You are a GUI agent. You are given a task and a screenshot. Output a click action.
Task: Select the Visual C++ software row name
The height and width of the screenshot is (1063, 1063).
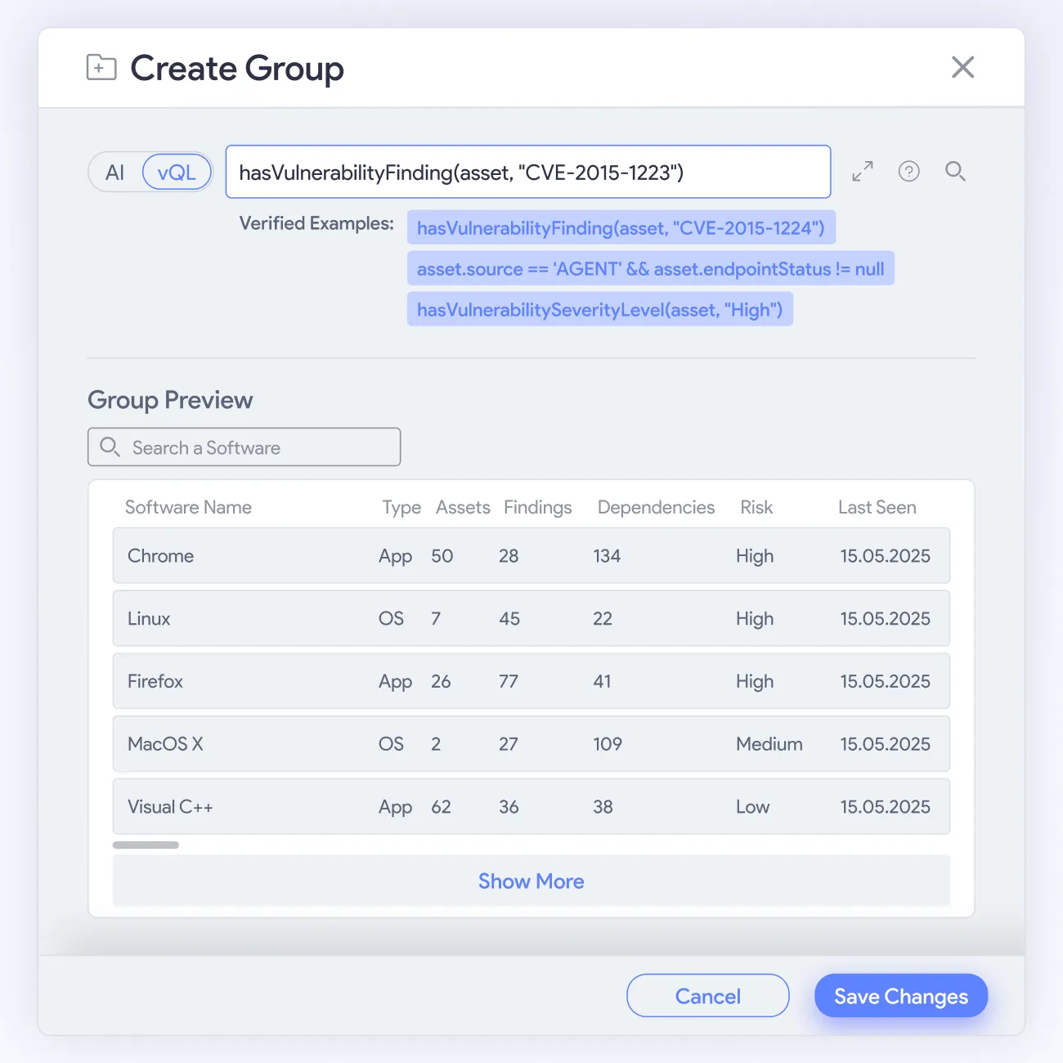click(170, 807)
